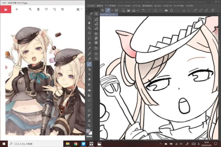Click the Clip Studio launcher icon
Viewport: 221px width, 147px height.
116,10
